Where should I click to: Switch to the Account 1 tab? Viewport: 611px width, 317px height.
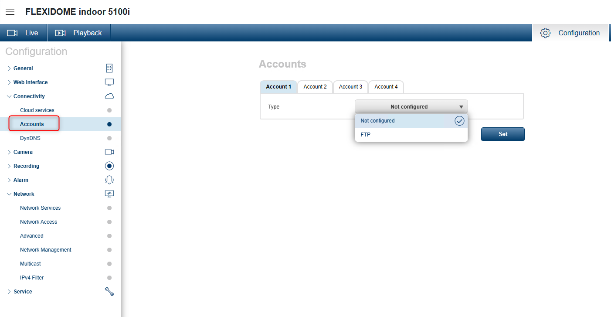[278, 87]
